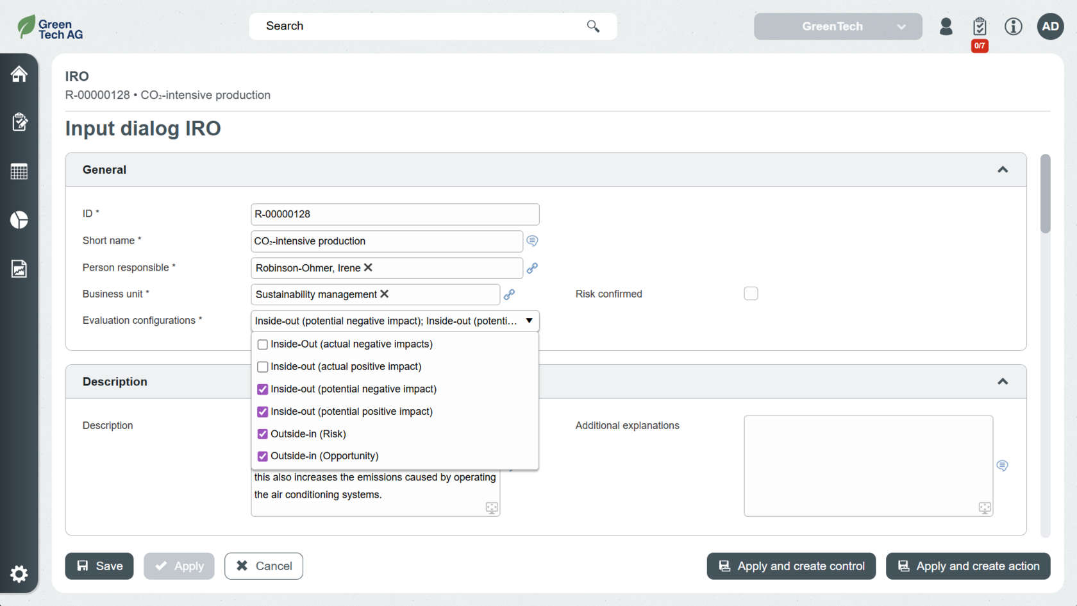Check Inside-Out (actual negative impacts) option
1077x606 pixels.
(263, 344)
